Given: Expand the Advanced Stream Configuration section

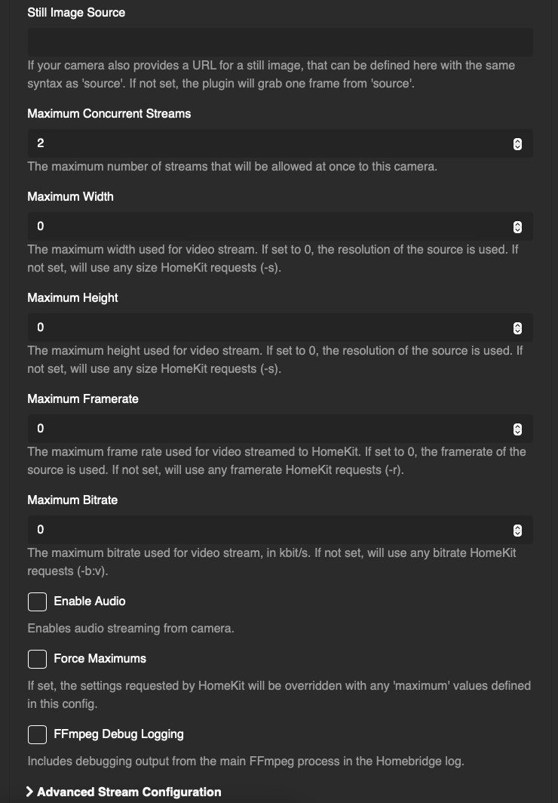Looking at the screenshot, I should (x=128, y=792).
